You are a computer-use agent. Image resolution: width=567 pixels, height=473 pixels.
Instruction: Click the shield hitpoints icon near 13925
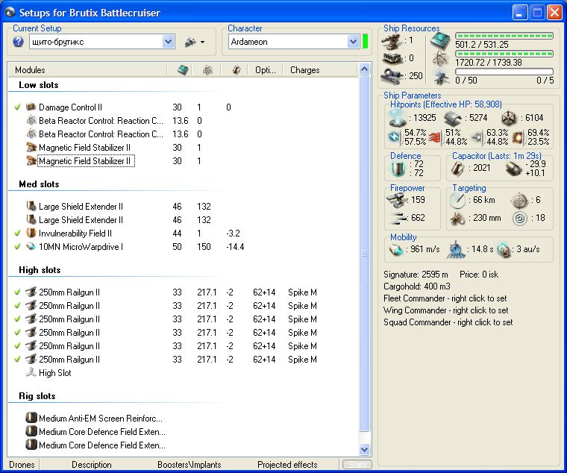click(397, 118)
